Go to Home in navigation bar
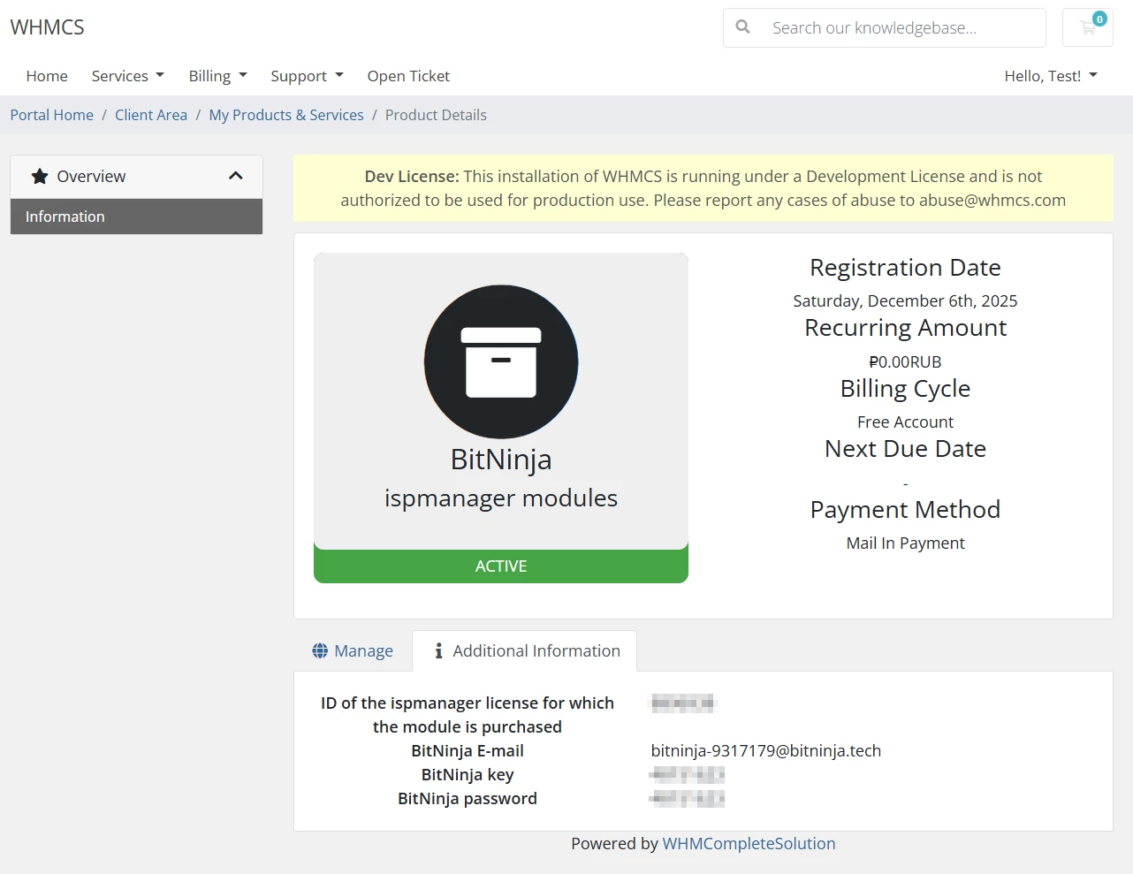This screenshot has height=874, width=1133. pyautogui.click(x=47, y=76)
